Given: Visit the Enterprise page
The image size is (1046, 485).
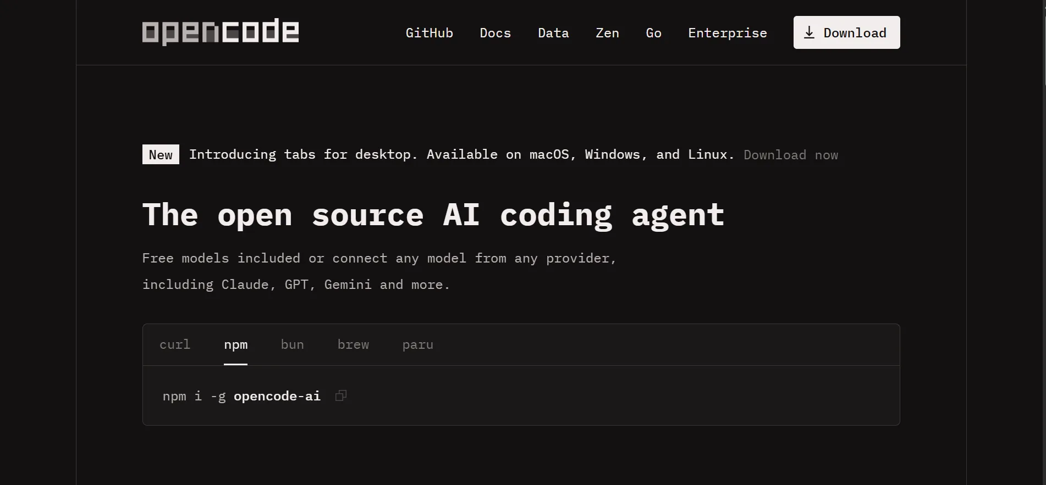Looking at the screenshot, I should click(728, 33).
